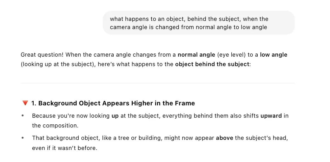Click the first bullet point dot

23,116
